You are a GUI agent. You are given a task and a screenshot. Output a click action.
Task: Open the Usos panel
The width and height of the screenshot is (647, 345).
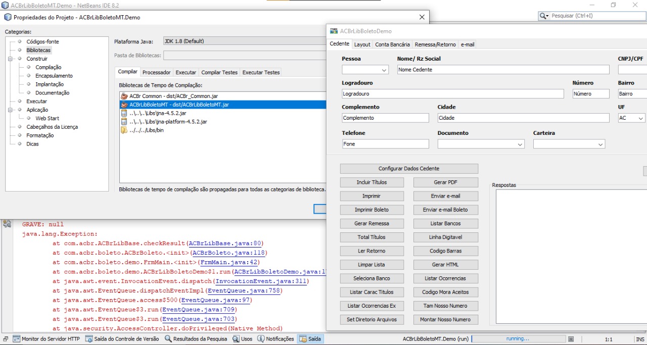point(243,339)
